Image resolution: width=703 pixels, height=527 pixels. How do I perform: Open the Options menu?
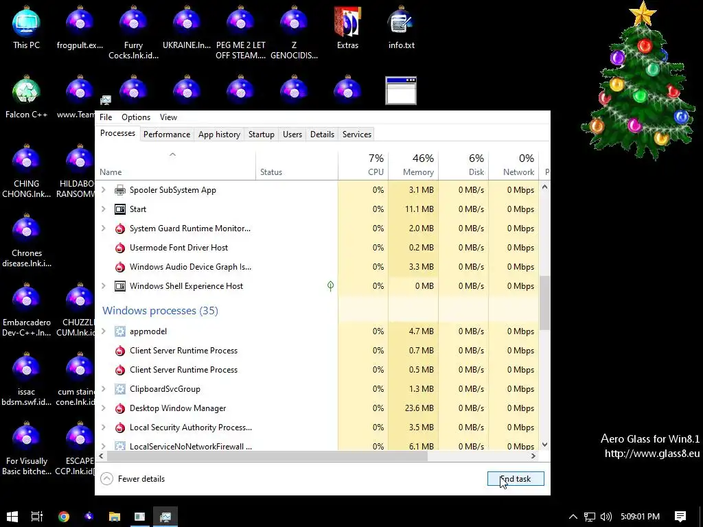click(x=136, y=117)
